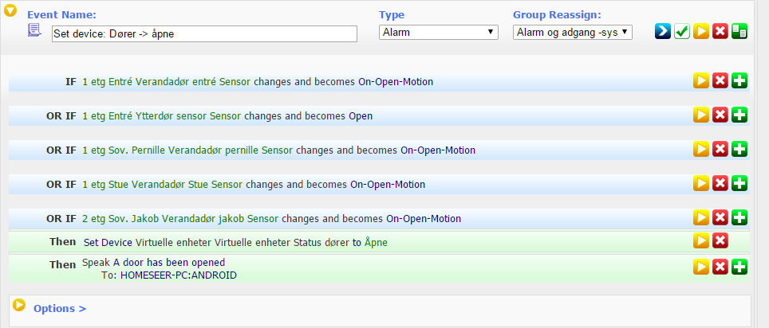
Task: Click the event notes scroll icon
Action: (34, 30)
